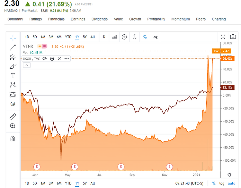
Task: Toggle percent scale in top toolbar
Action: pyautogui.click(x=145, y=37)
